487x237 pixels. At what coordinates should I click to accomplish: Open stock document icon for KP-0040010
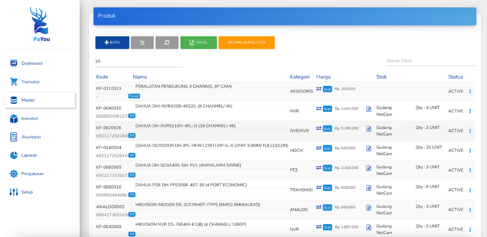coord(368,109)
